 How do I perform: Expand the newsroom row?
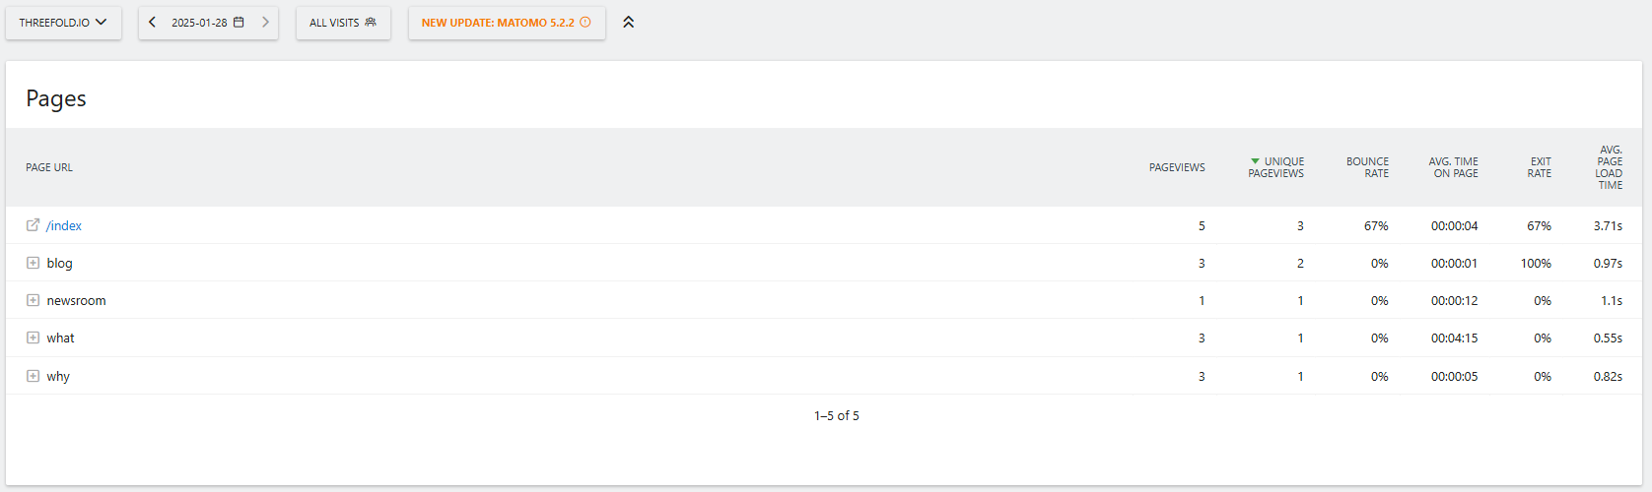point(33,300)
